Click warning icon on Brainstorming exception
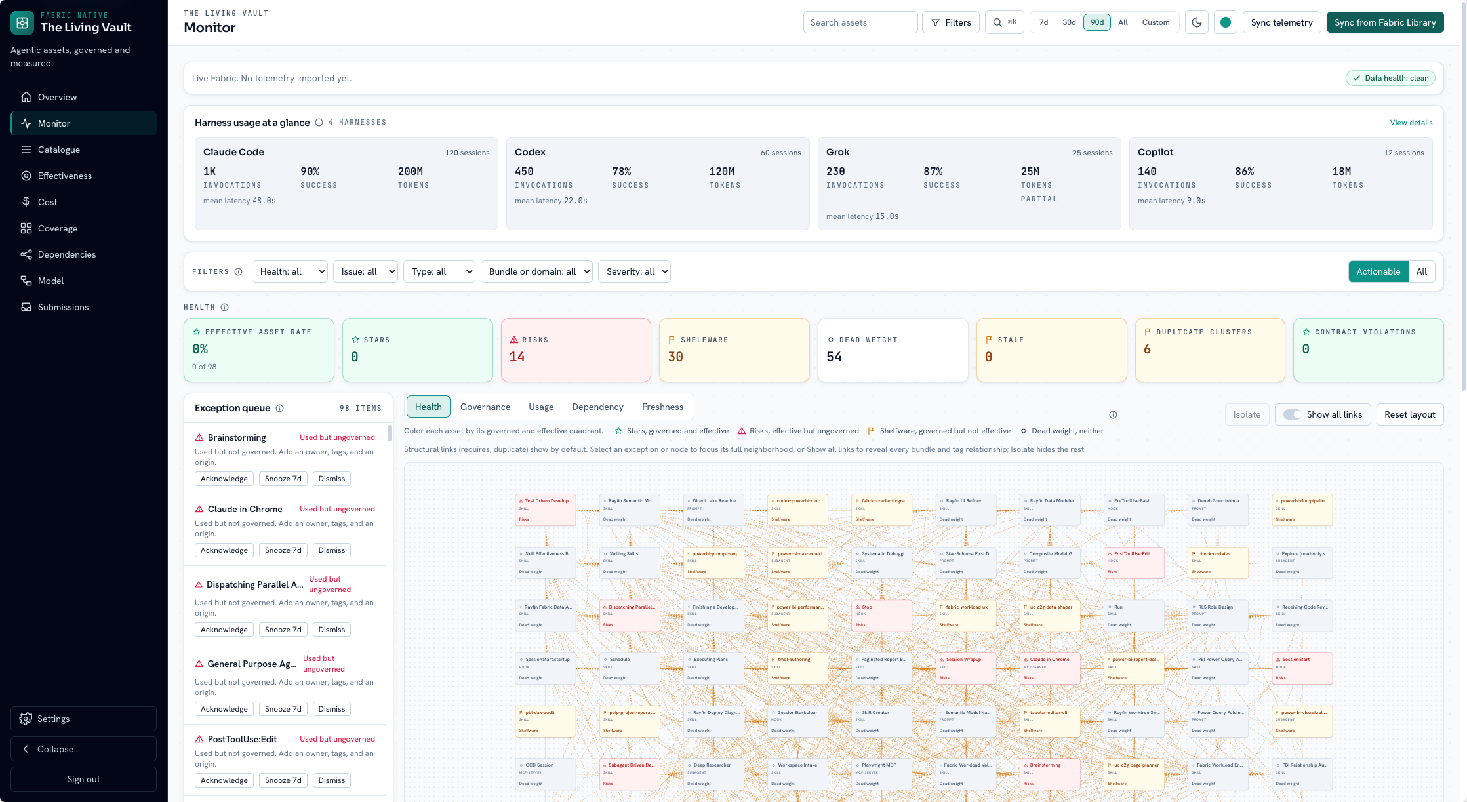Screen dimensions: 1467x802 pyautogui.click(x=199, y=437)
